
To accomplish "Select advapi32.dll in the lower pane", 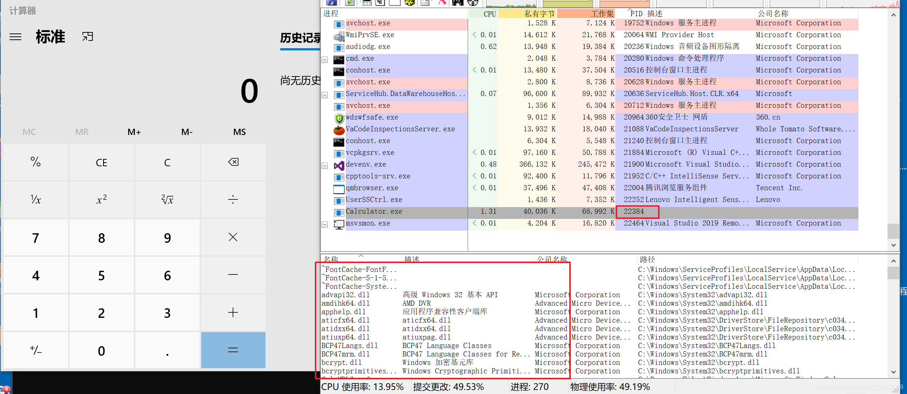I will tap(590, 295).
